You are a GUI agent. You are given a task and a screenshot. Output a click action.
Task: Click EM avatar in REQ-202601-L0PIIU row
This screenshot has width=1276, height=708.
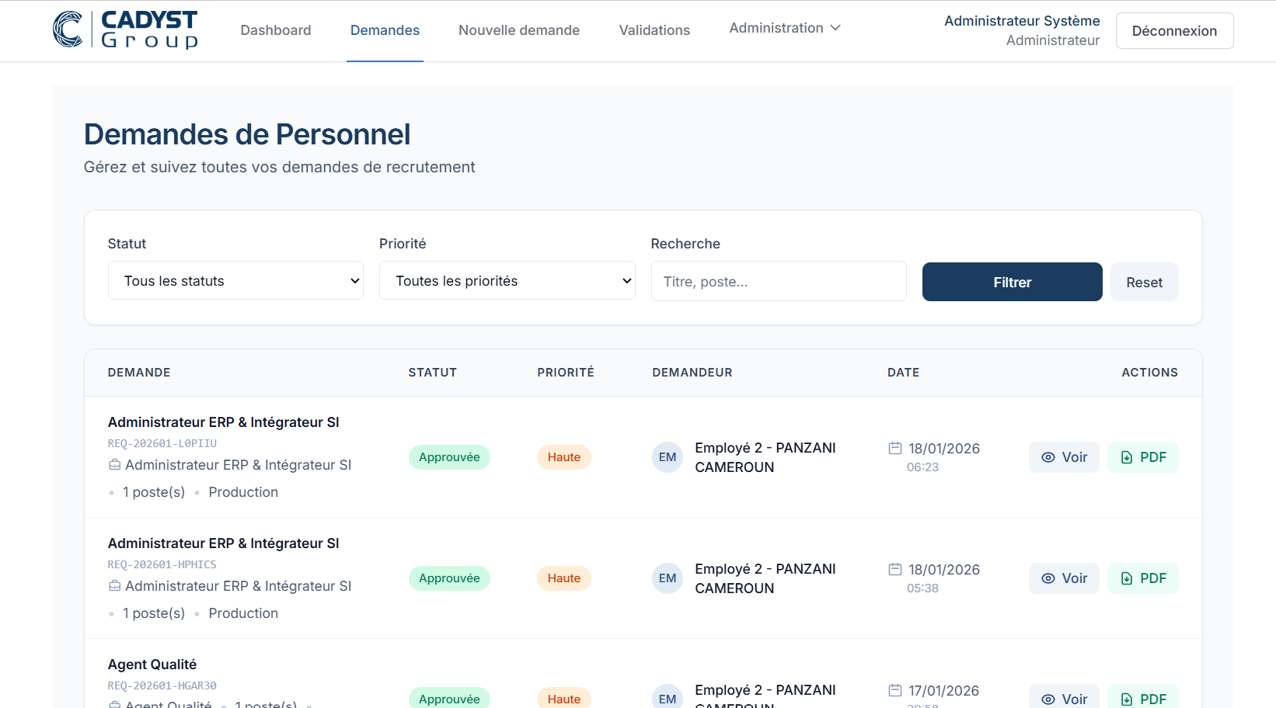pyautogui.click(x=668, y=457)
